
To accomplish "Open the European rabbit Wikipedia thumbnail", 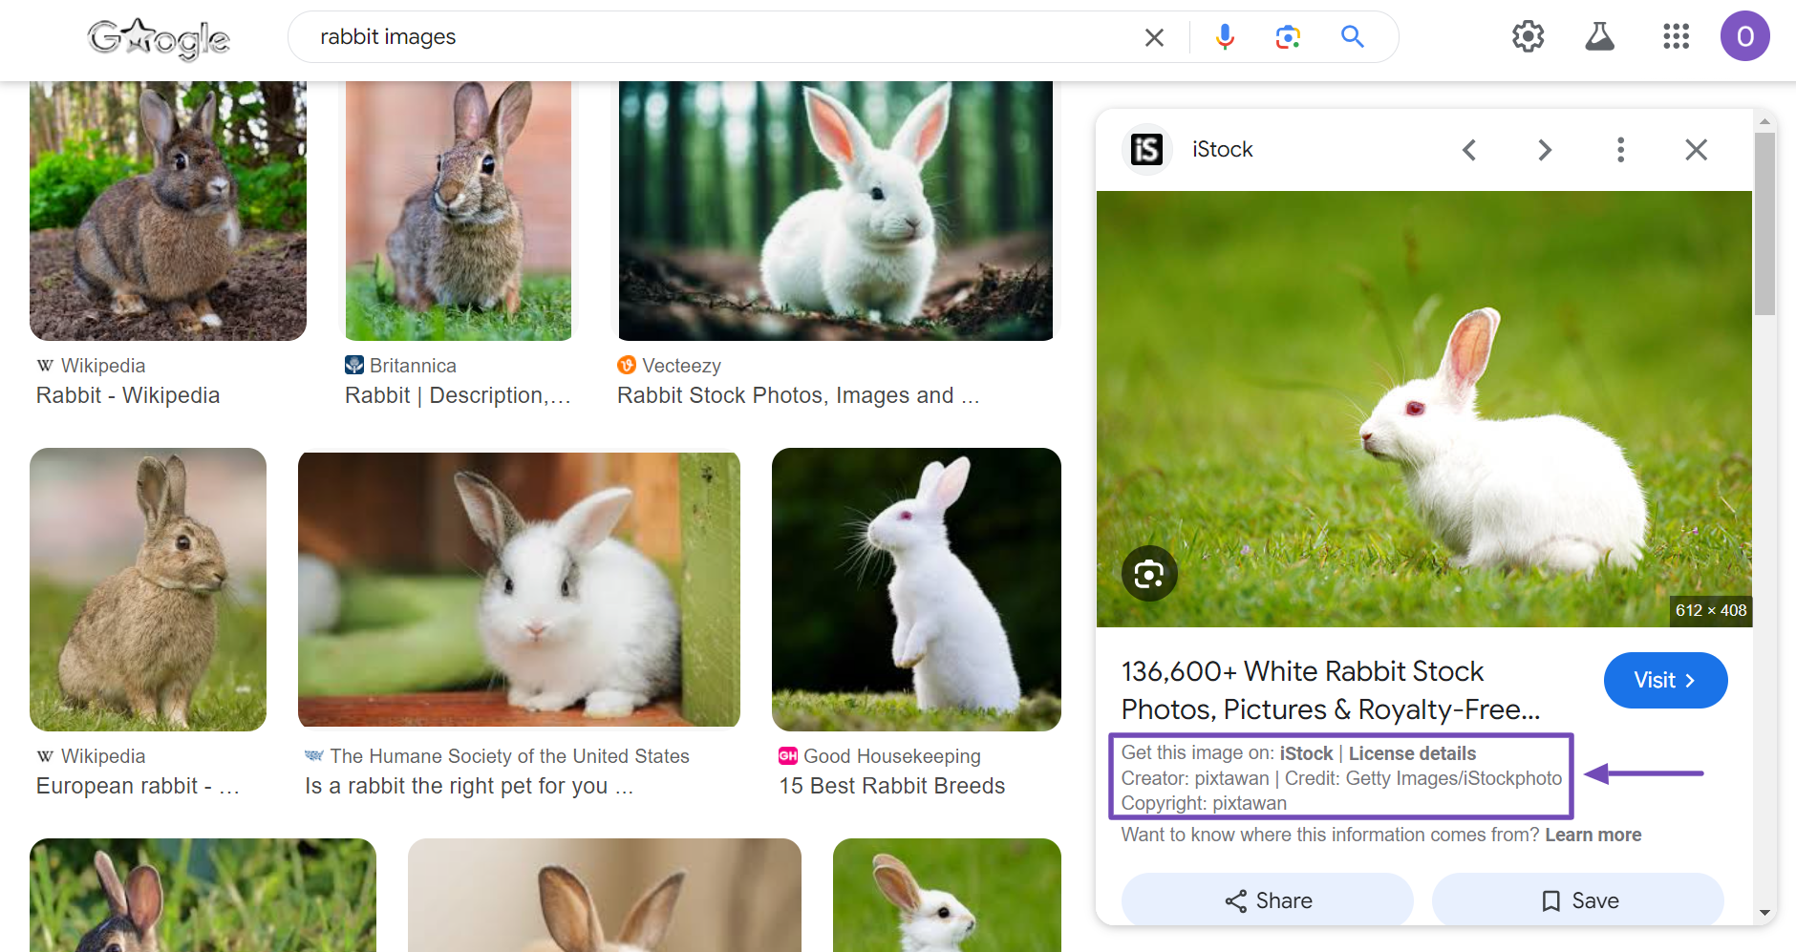I will 148,589.
